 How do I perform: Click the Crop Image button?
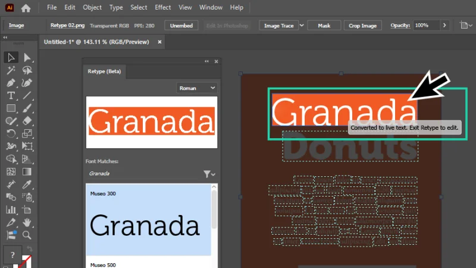coord(362,26)
